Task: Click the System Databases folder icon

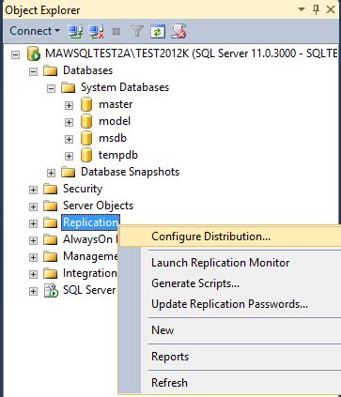Action: [x=68, y=87]
